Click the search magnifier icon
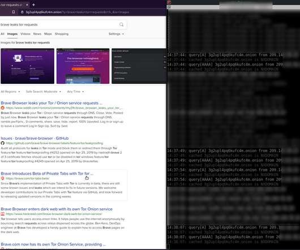The image size is (300, 250). pos(121,24)
